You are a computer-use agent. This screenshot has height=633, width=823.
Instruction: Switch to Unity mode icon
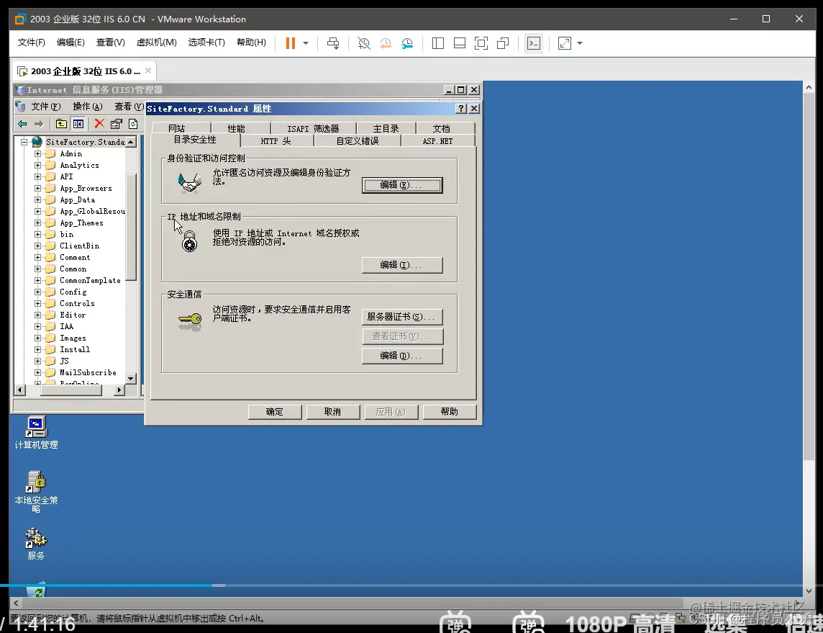point(503,43)
